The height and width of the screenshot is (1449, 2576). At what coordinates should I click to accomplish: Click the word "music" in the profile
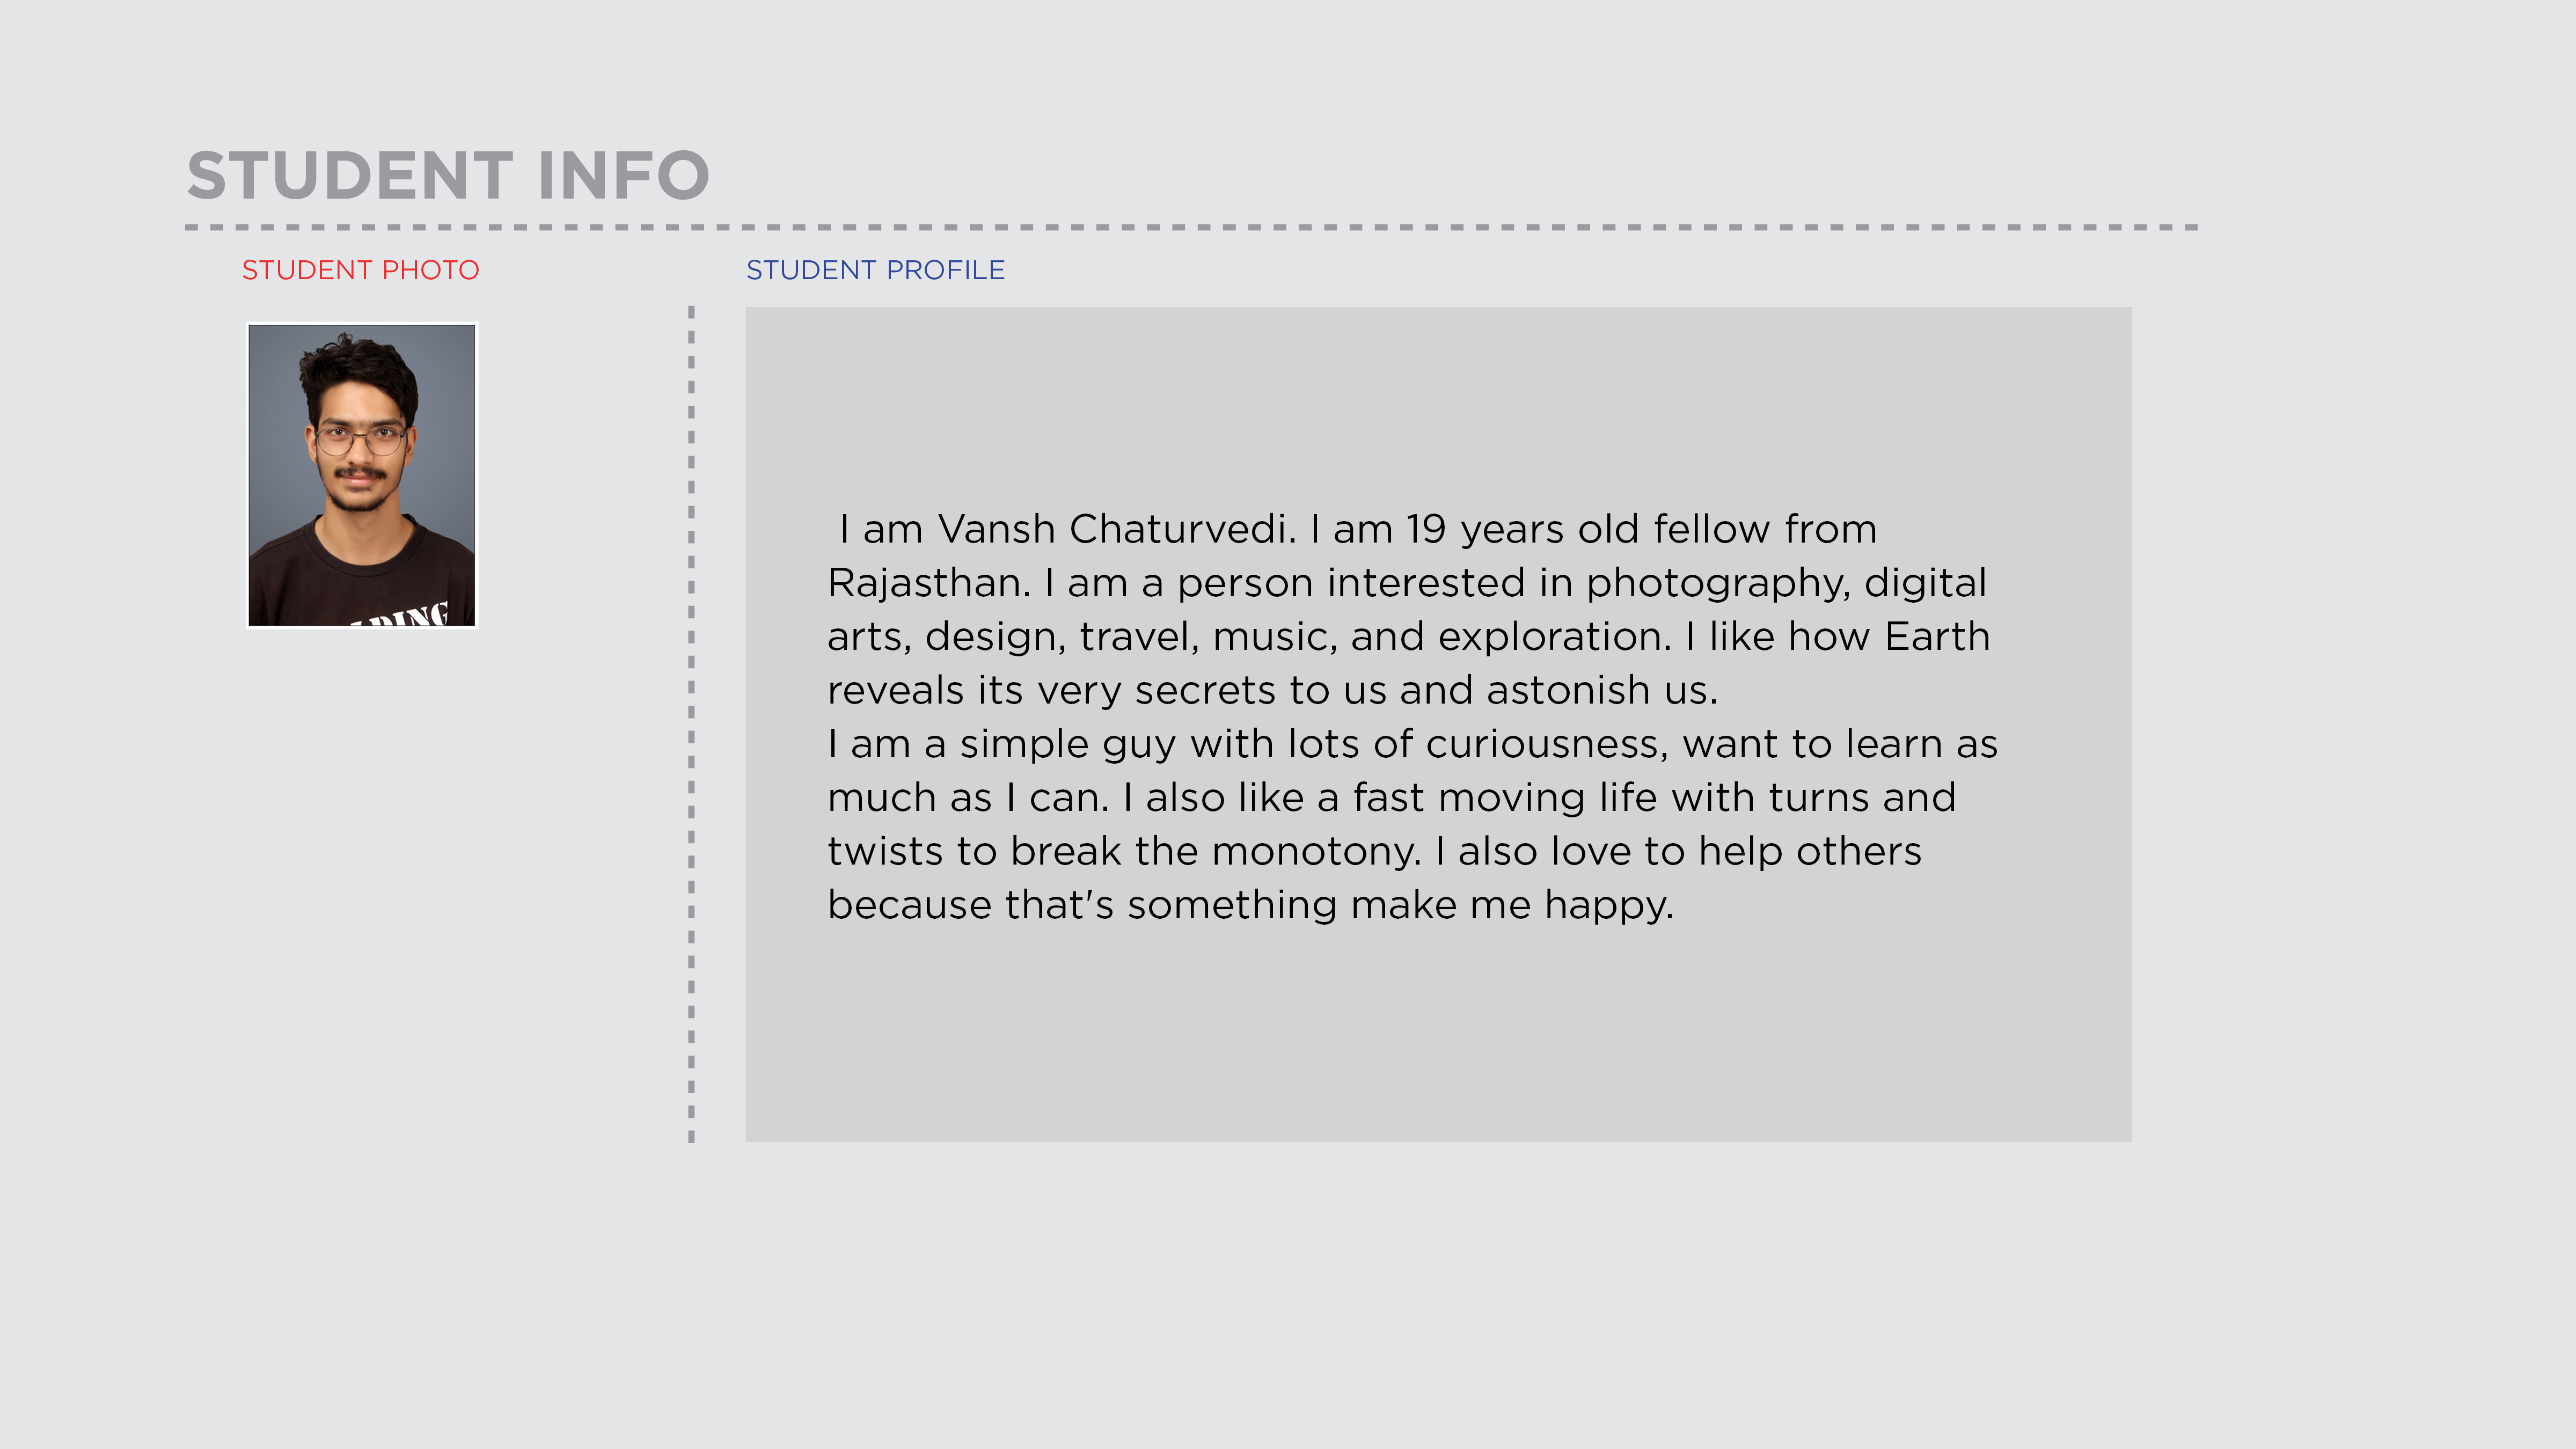coord(1274,637)
